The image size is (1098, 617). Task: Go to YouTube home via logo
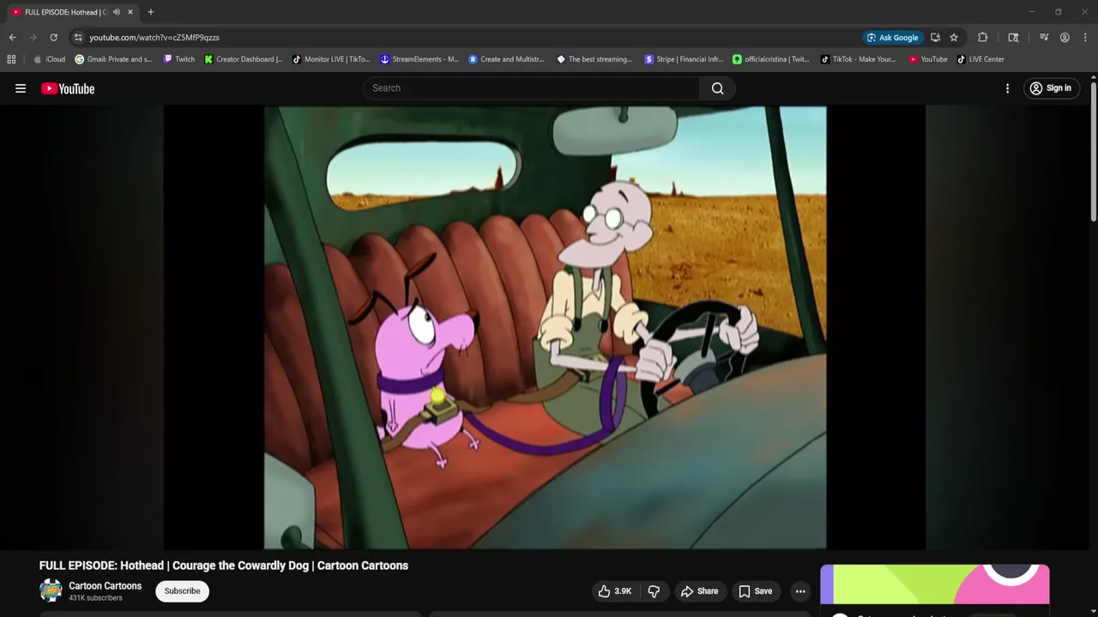[68, 88]
